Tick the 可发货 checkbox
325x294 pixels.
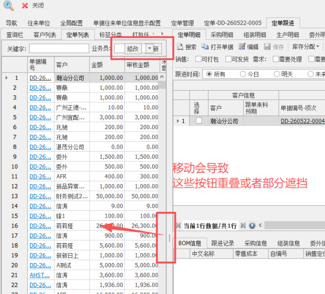(x=228, y=59)
